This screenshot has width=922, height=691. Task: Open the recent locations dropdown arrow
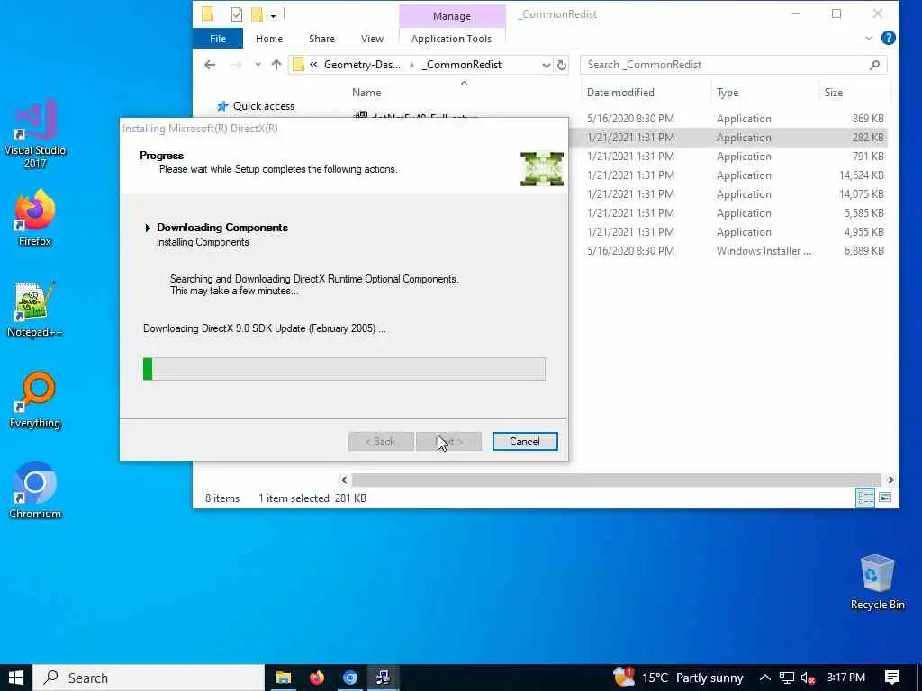[258, 65]
